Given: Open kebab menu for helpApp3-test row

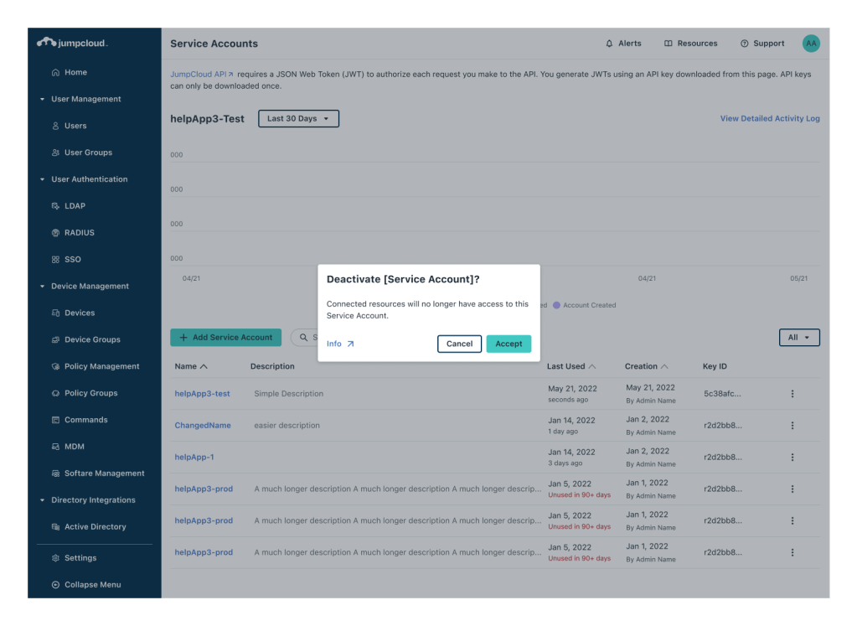Looking at the screenshot, I should click(x=792, y=394).
